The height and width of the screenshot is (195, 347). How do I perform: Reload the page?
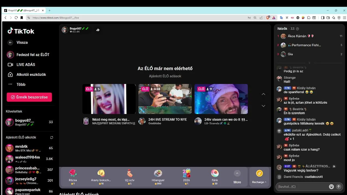tap(16, 18)
